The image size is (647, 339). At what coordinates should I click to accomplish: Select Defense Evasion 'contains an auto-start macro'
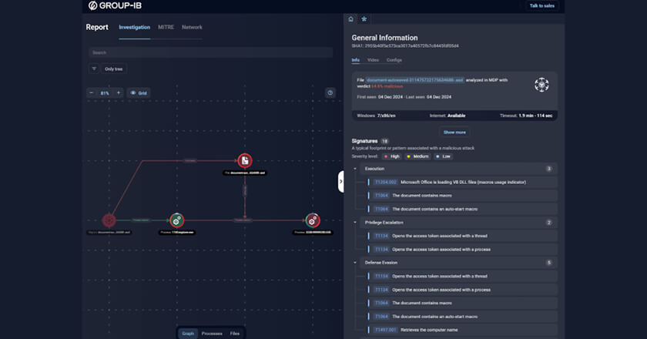pyautogui.click(x=463, y=317)
